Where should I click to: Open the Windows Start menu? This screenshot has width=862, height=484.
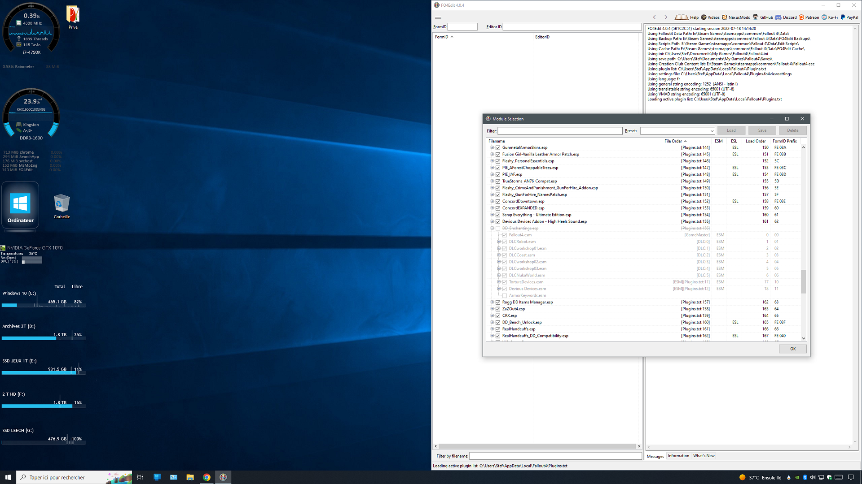(x=8, y=477)
